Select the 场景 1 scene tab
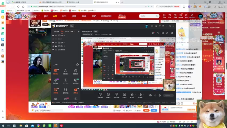 (x=72, y=31)
